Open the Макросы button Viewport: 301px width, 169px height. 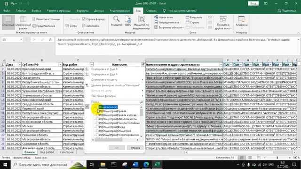[x=241, y=22]
